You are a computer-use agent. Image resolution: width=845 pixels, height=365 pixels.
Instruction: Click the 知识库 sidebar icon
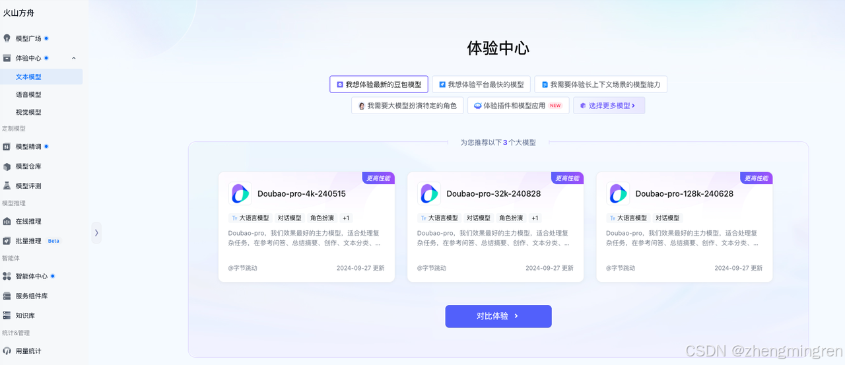click(x=7, y=315)
